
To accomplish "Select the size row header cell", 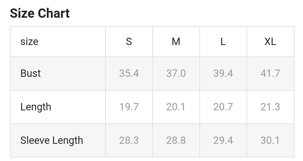I will (29, 42).
